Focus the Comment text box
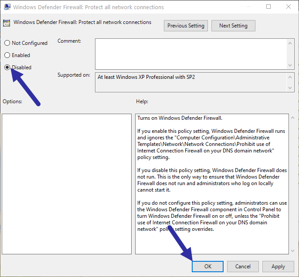Image resolution: width=299 pixels, height=277 pixels. pyautogui.click(x=191, y=54)
